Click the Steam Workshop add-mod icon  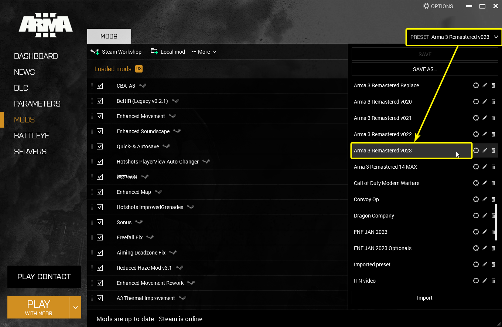click(95, 52)
